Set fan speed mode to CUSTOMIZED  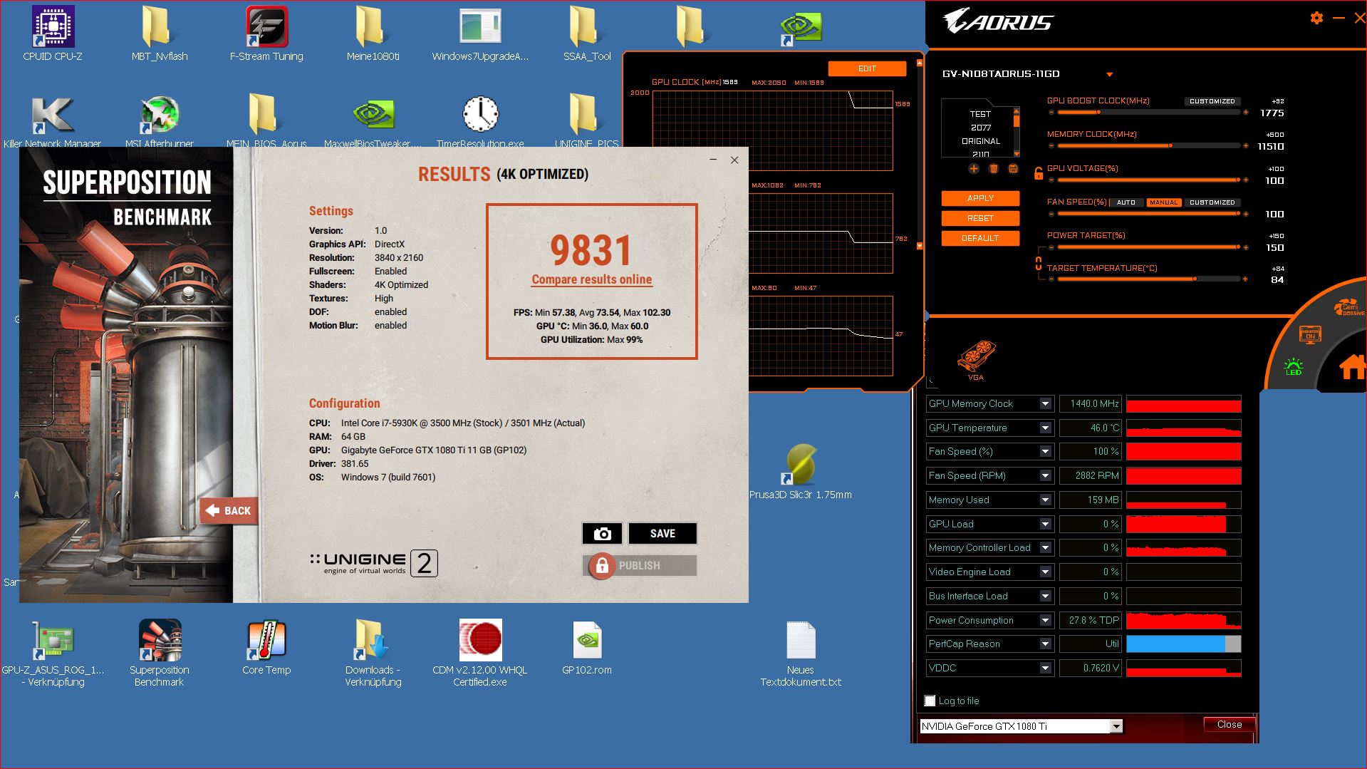pyautogui.click(x=1212, y=202)
